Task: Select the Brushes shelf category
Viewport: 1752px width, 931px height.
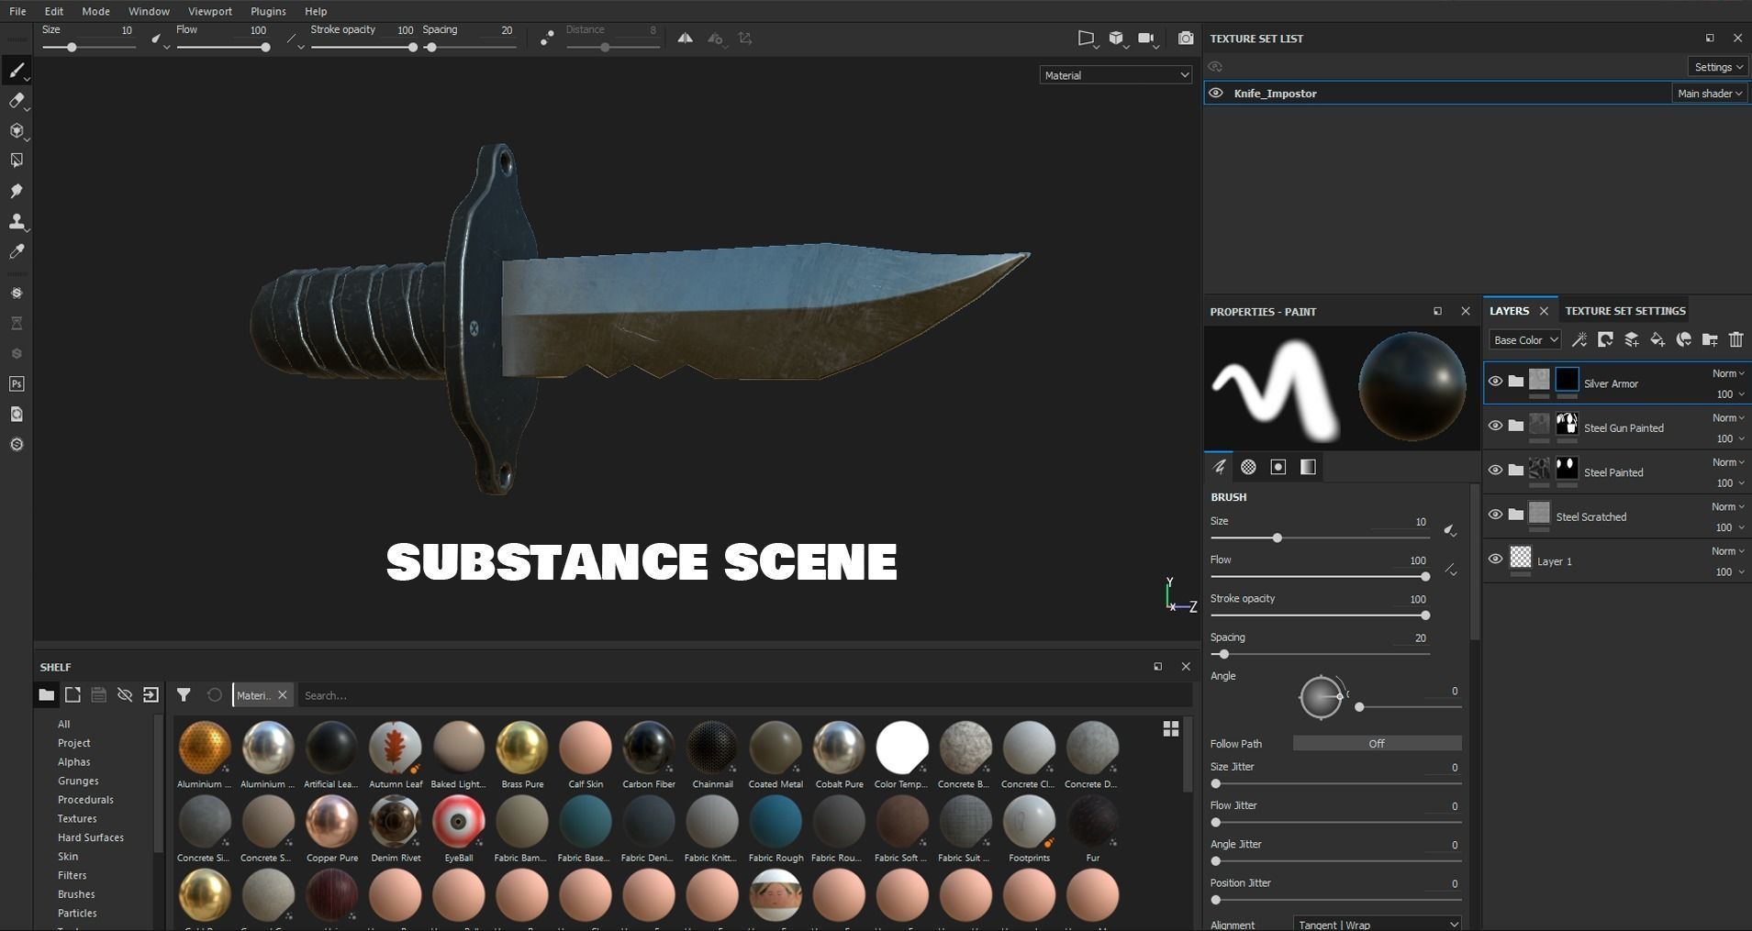Action: (x=76, y=894)
